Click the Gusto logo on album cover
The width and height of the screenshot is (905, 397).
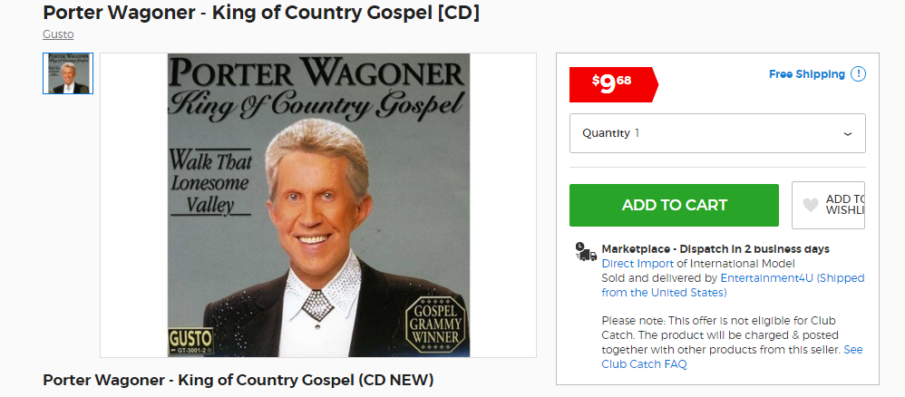190,341
